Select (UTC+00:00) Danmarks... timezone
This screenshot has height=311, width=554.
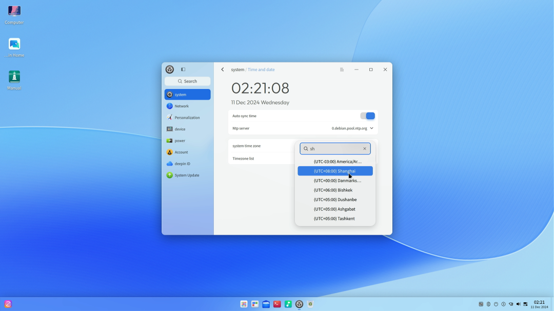[335, 181]
